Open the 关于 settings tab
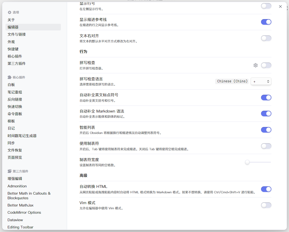 coord(11,20)
